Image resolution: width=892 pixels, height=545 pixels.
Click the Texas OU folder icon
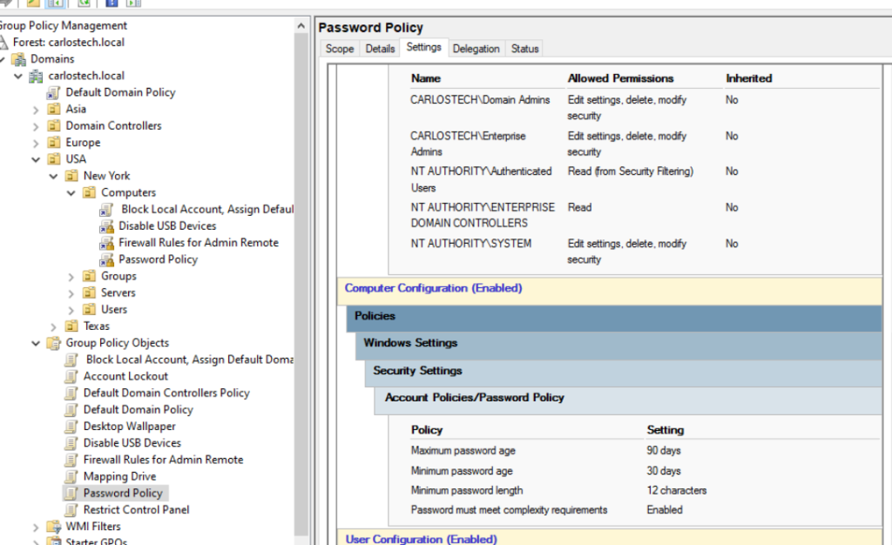71,326
